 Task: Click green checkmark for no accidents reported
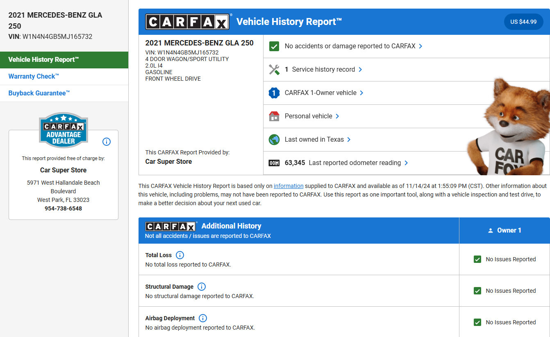point(274,46)
